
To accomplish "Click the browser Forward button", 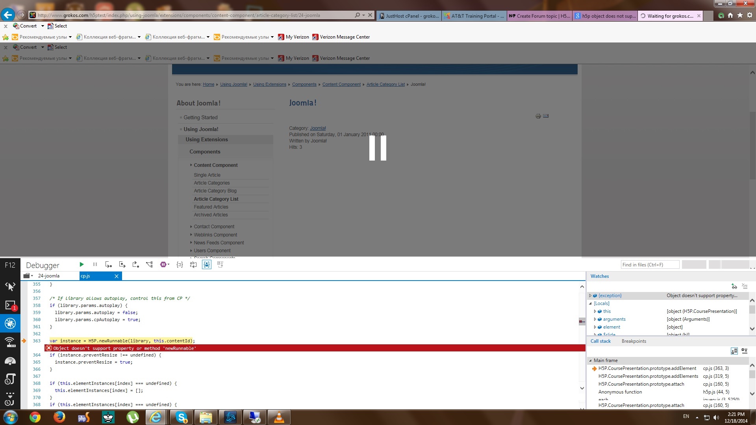I will click(22, 15).
